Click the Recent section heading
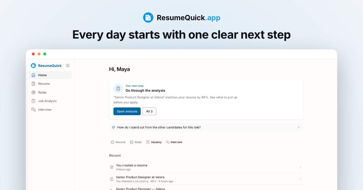The width and height of the screenshot is (363, 190). click(x=115, y=156)
